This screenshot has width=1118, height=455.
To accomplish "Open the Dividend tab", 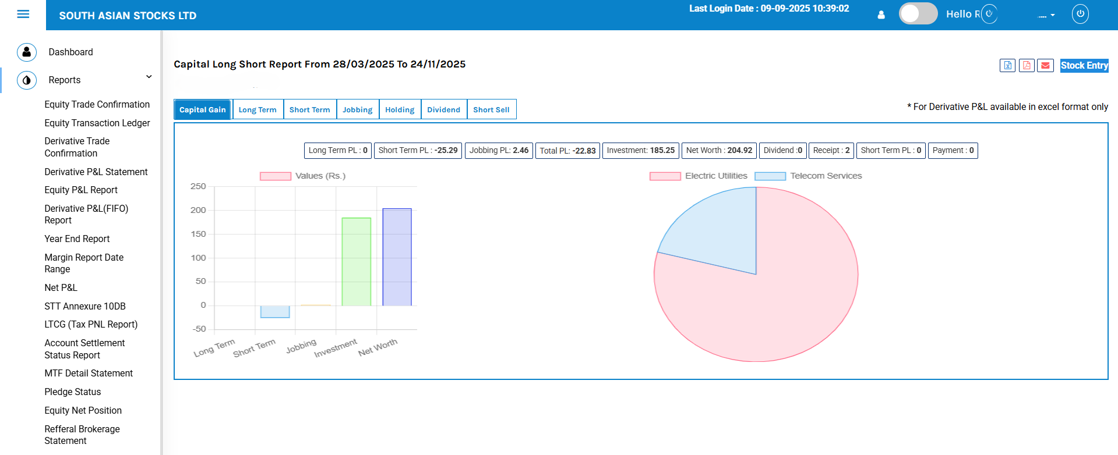I will click(x=443, y=110).
